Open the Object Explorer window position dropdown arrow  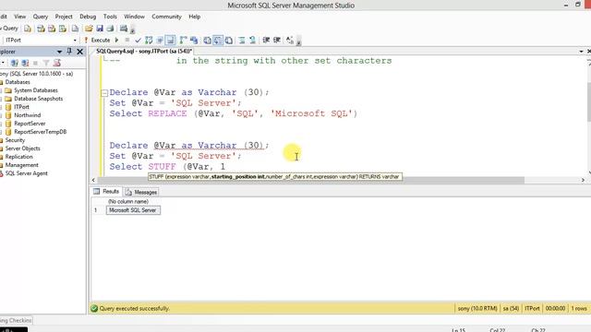coord(59,52)
